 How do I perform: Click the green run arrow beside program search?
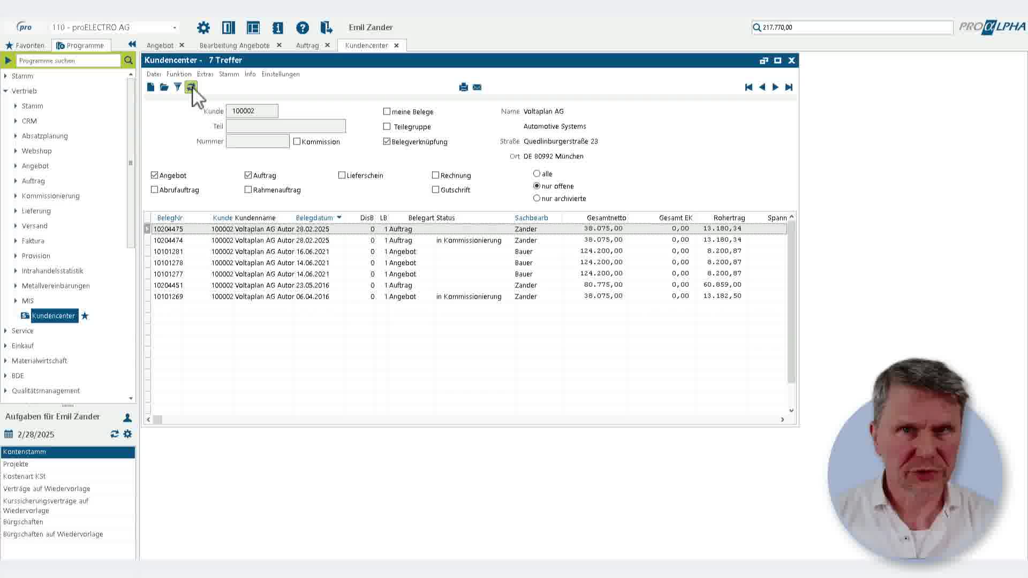pos(8,60)
